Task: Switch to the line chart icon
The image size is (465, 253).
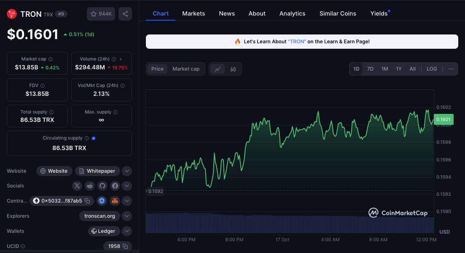Action: pyautogui.click(x=218, y=69)
